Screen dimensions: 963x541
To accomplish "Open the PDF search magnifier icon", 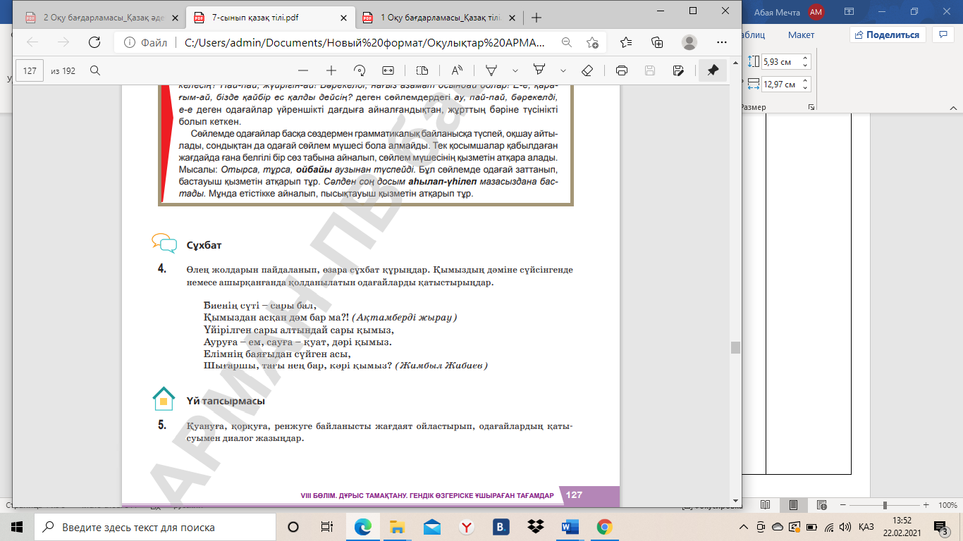I will [x=95, y=70].
